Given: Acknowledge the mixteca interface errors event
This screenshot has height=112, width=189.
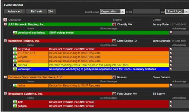Looking at the screenshot, I should 171,65.
